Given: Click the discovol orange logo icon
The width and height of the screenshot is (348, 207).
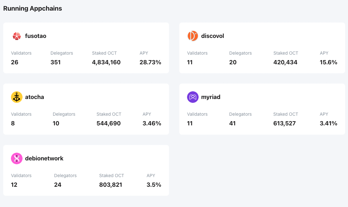Looking at the screenshot, I should (193, 36).
